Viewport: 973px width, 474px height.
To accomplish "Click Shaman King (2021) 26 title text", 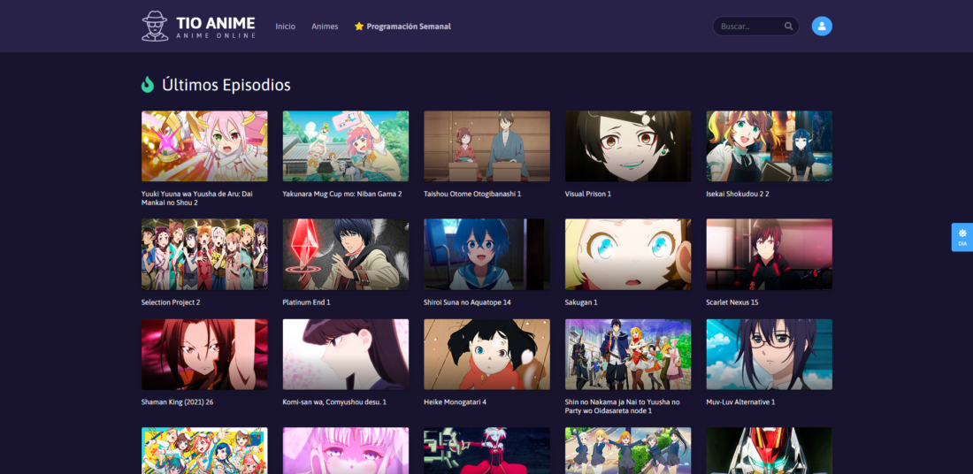I will coord(178,402).
